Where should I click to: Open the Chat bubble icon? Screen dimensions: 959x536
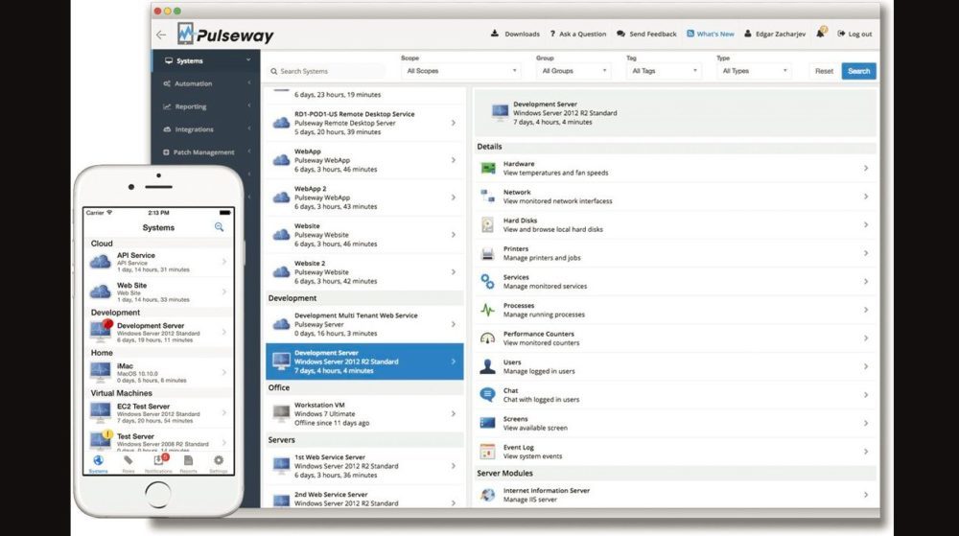point(488,395)
